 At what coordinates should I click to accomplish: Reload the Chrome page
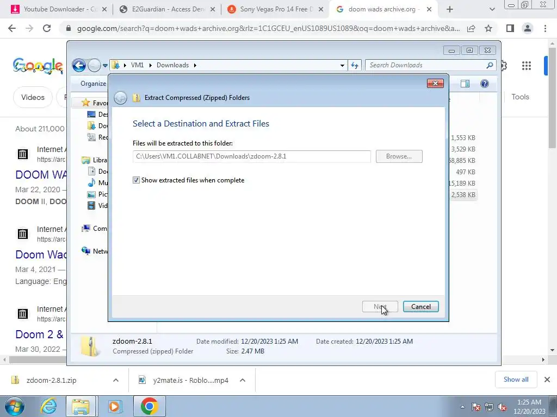(47, 28)
